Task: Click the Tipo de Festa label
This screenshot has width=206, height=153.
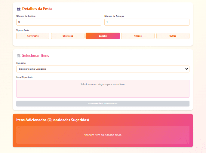Action: [x=23, y=30]
